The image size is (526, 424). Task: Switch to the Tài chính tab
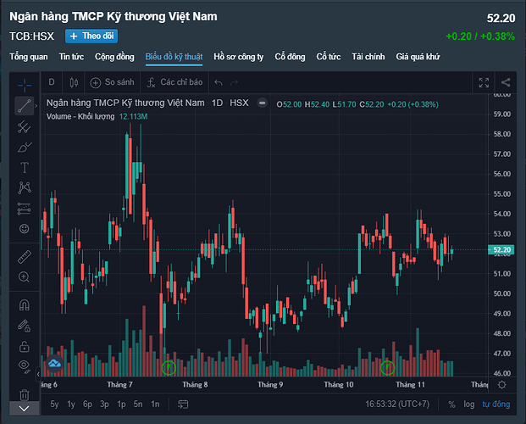pyautogui.click(x=368, y=57)
